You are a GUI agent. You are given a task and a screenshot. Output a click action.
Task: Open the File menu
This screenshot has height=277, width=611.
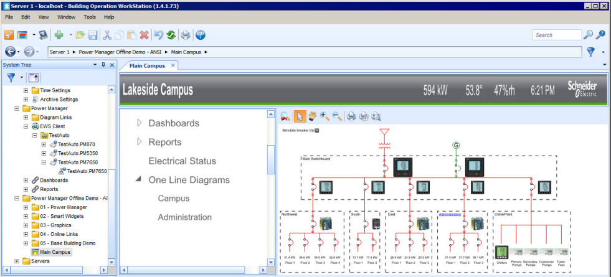click(9, 17)
